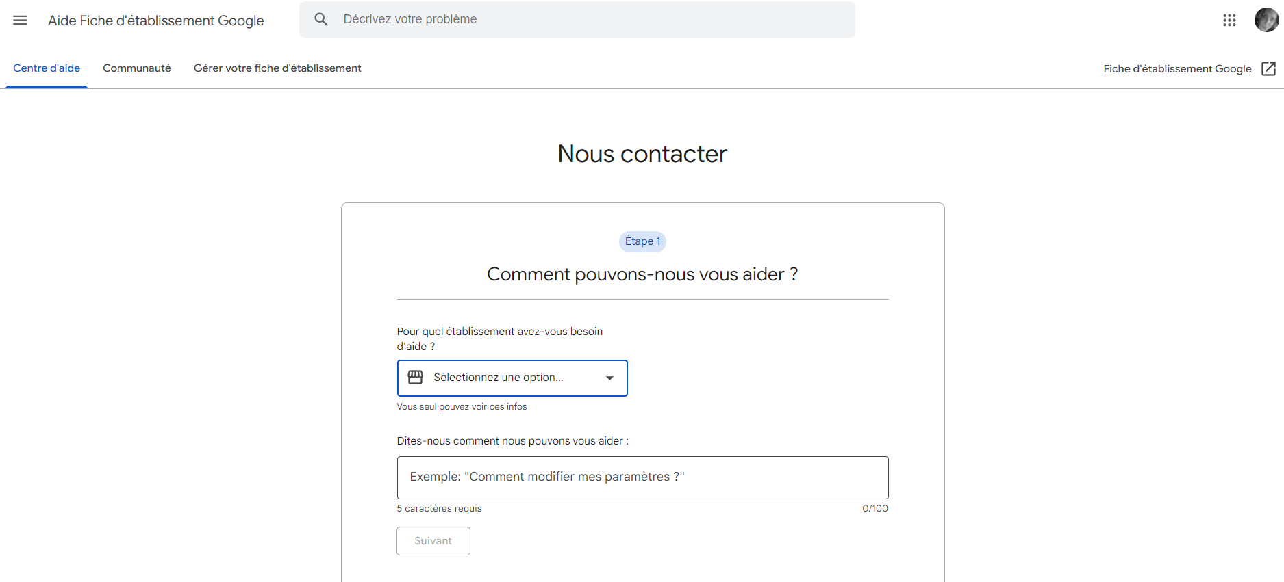Screen dimensions: 1284x582
Task: Click the Suivant button
Action: tap(433, 540)
